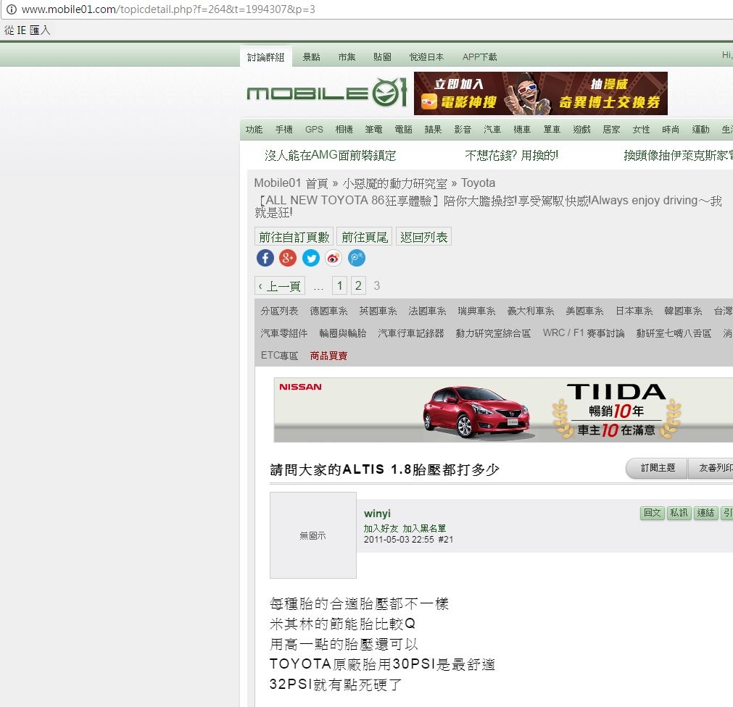Open 美國車系 subforum
Viewport: 733px width, 707px height.
[585, 311]
